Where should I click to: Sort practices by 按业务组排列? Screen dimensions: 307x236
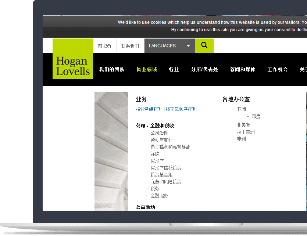click(149, 109)
